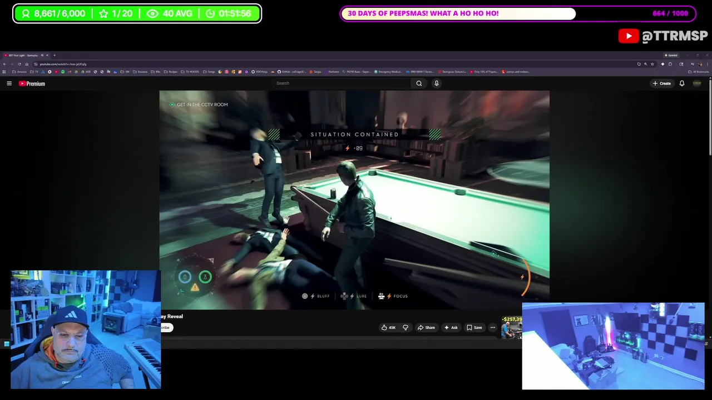Click inside the video player to pause
This screenshot has height=400, width=712.
pyautogui.click(x=354, y=200)
